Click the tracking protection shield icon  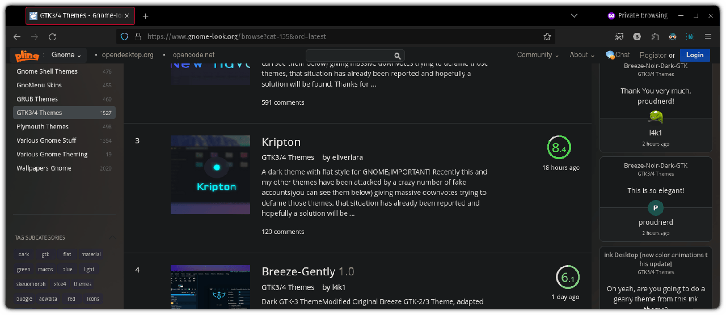click(x=125, y=37)
